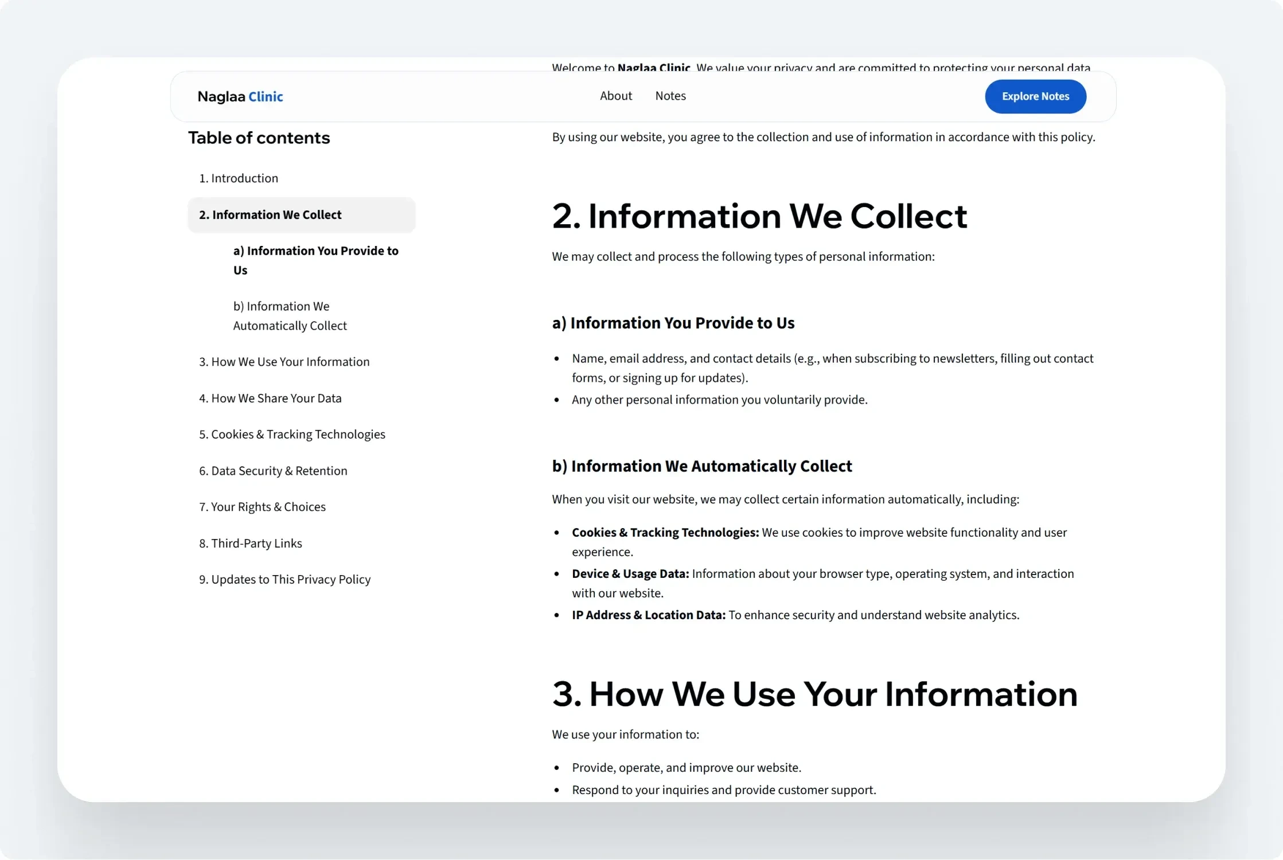Go to b) Information We Automatically Collect entry
1283x860 pixels.
point(290,316)
